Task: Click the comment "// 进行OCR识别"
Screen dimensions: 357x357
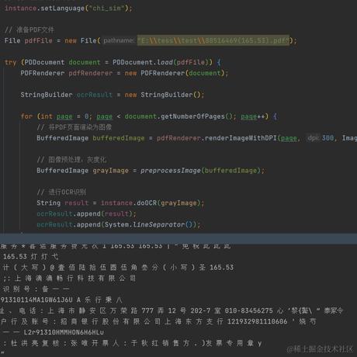Action: [x=61, y=192]
